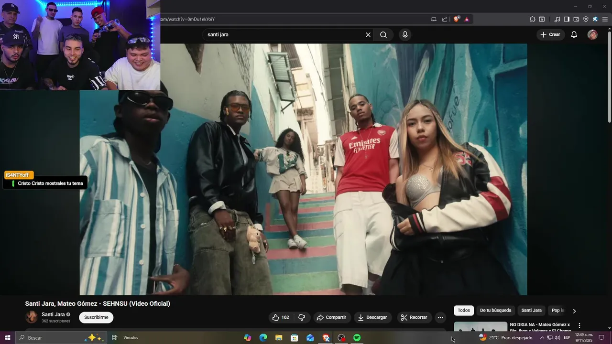The image size is (612, 344).
Task: Click the Brave Shields lion icon
Action: (457, 19)
